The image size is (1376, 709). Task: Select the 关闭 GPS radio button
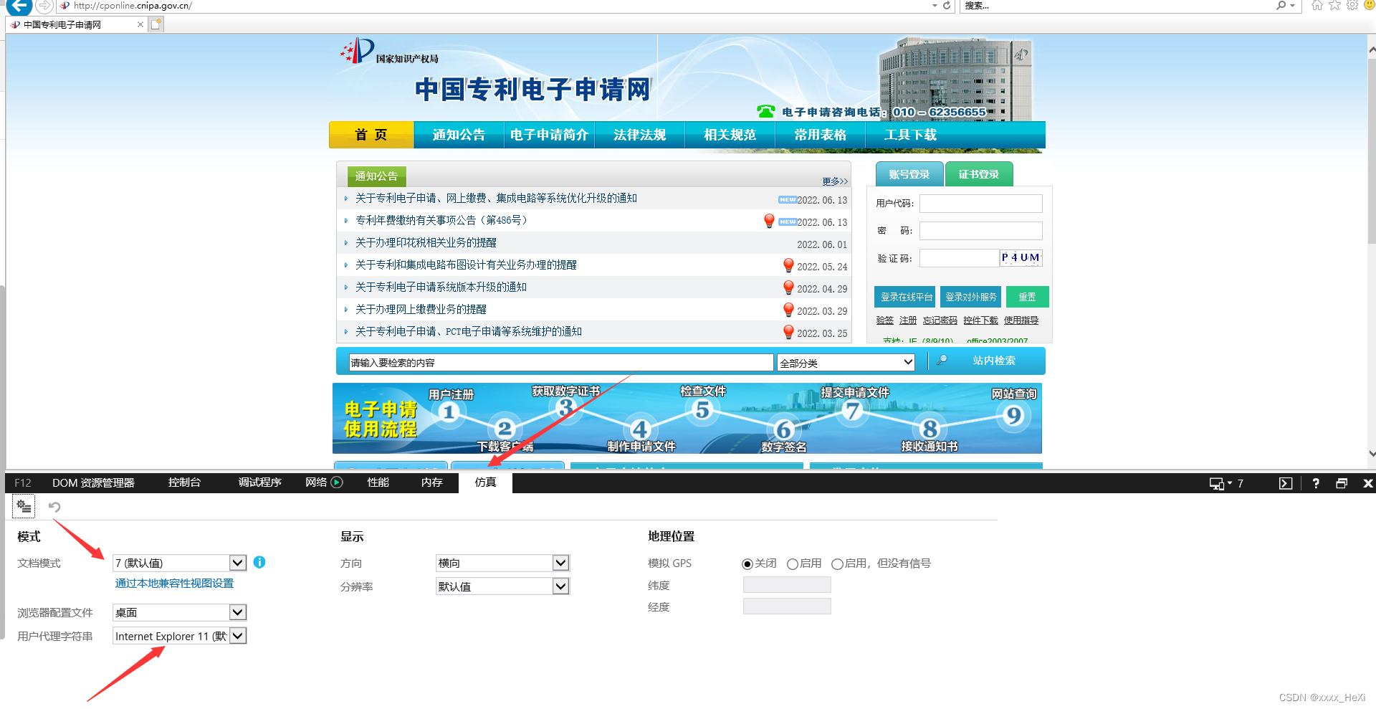pos(747,564)
